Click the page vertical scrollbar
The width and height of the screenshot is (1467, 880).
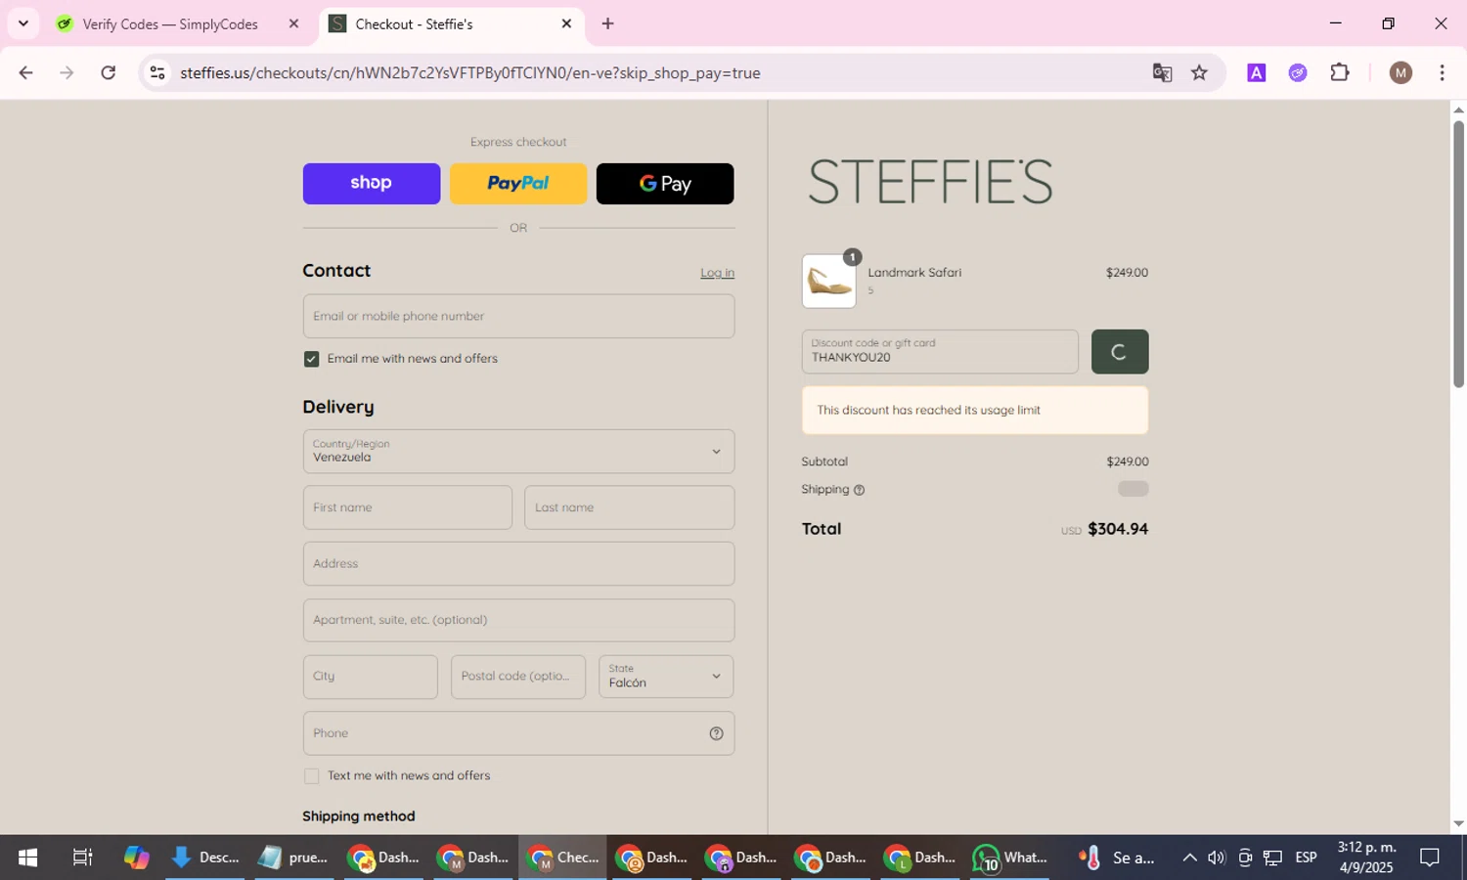tap(1458, 254)
